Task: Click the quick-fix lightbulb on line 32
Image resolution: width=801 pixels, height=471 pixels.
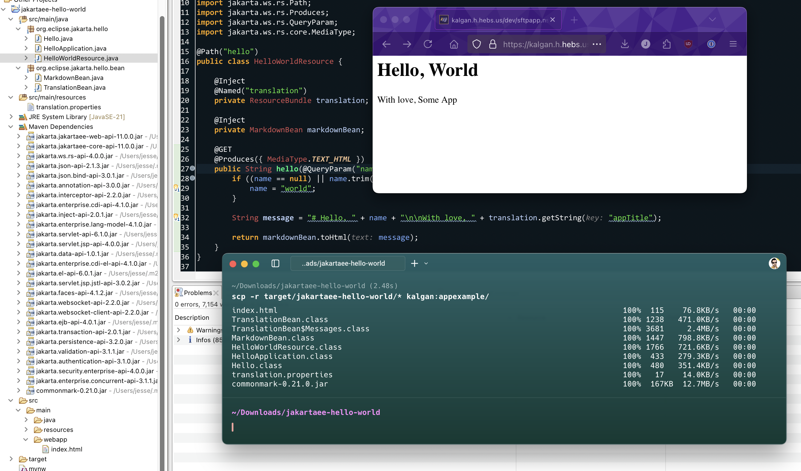Action: click(176, 217)
